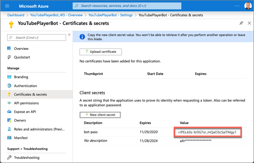Select Expose an API menu item
The height and width of the screenshot is (163, 254).
click(x=25, y=112)
